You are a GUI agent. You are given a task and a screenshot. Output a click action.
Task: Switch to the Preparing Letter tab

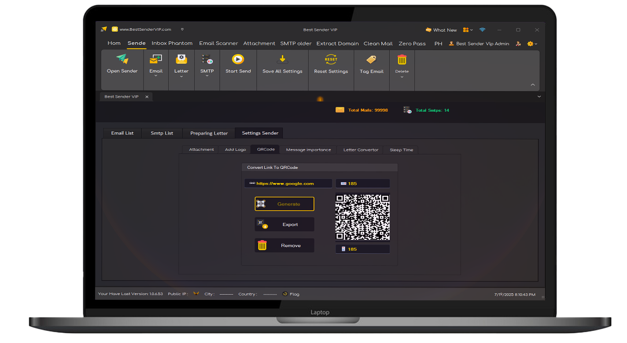[209, 133]
